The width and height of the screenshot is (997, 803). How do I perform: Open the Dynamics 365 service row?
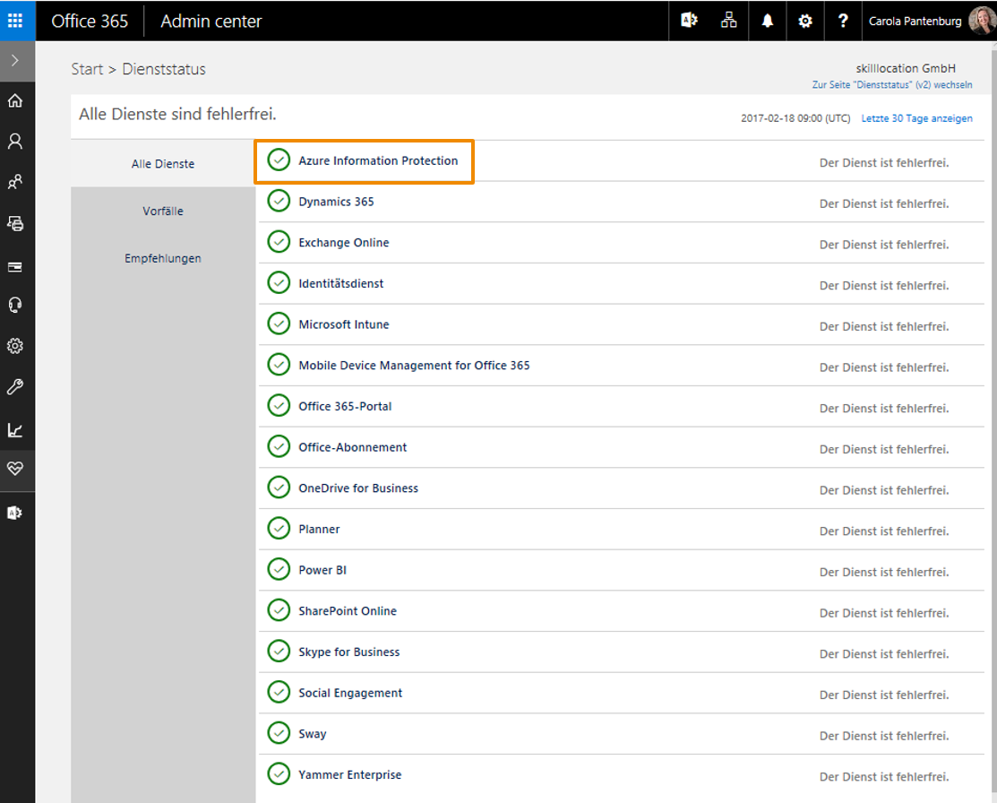pos(621,202)
